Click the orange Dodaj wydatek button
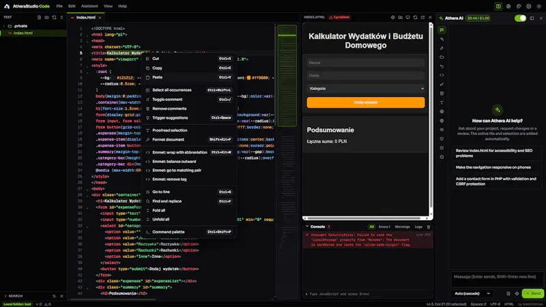 366,102
